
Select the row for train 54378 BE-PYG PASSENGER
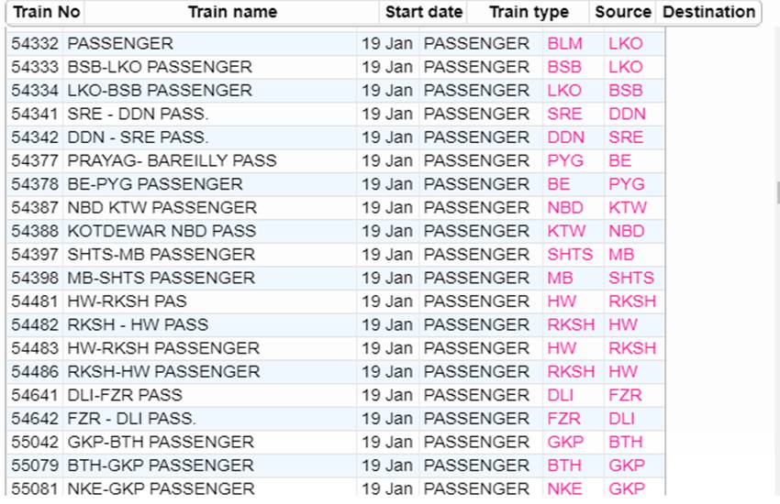tap(336, 184)
